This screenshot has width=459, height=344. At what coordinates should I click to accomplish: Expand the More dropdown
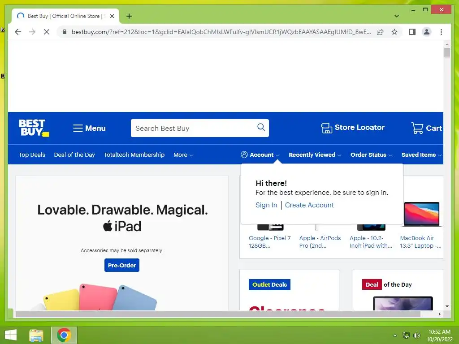pyautogui.click(x=183, y=155)
